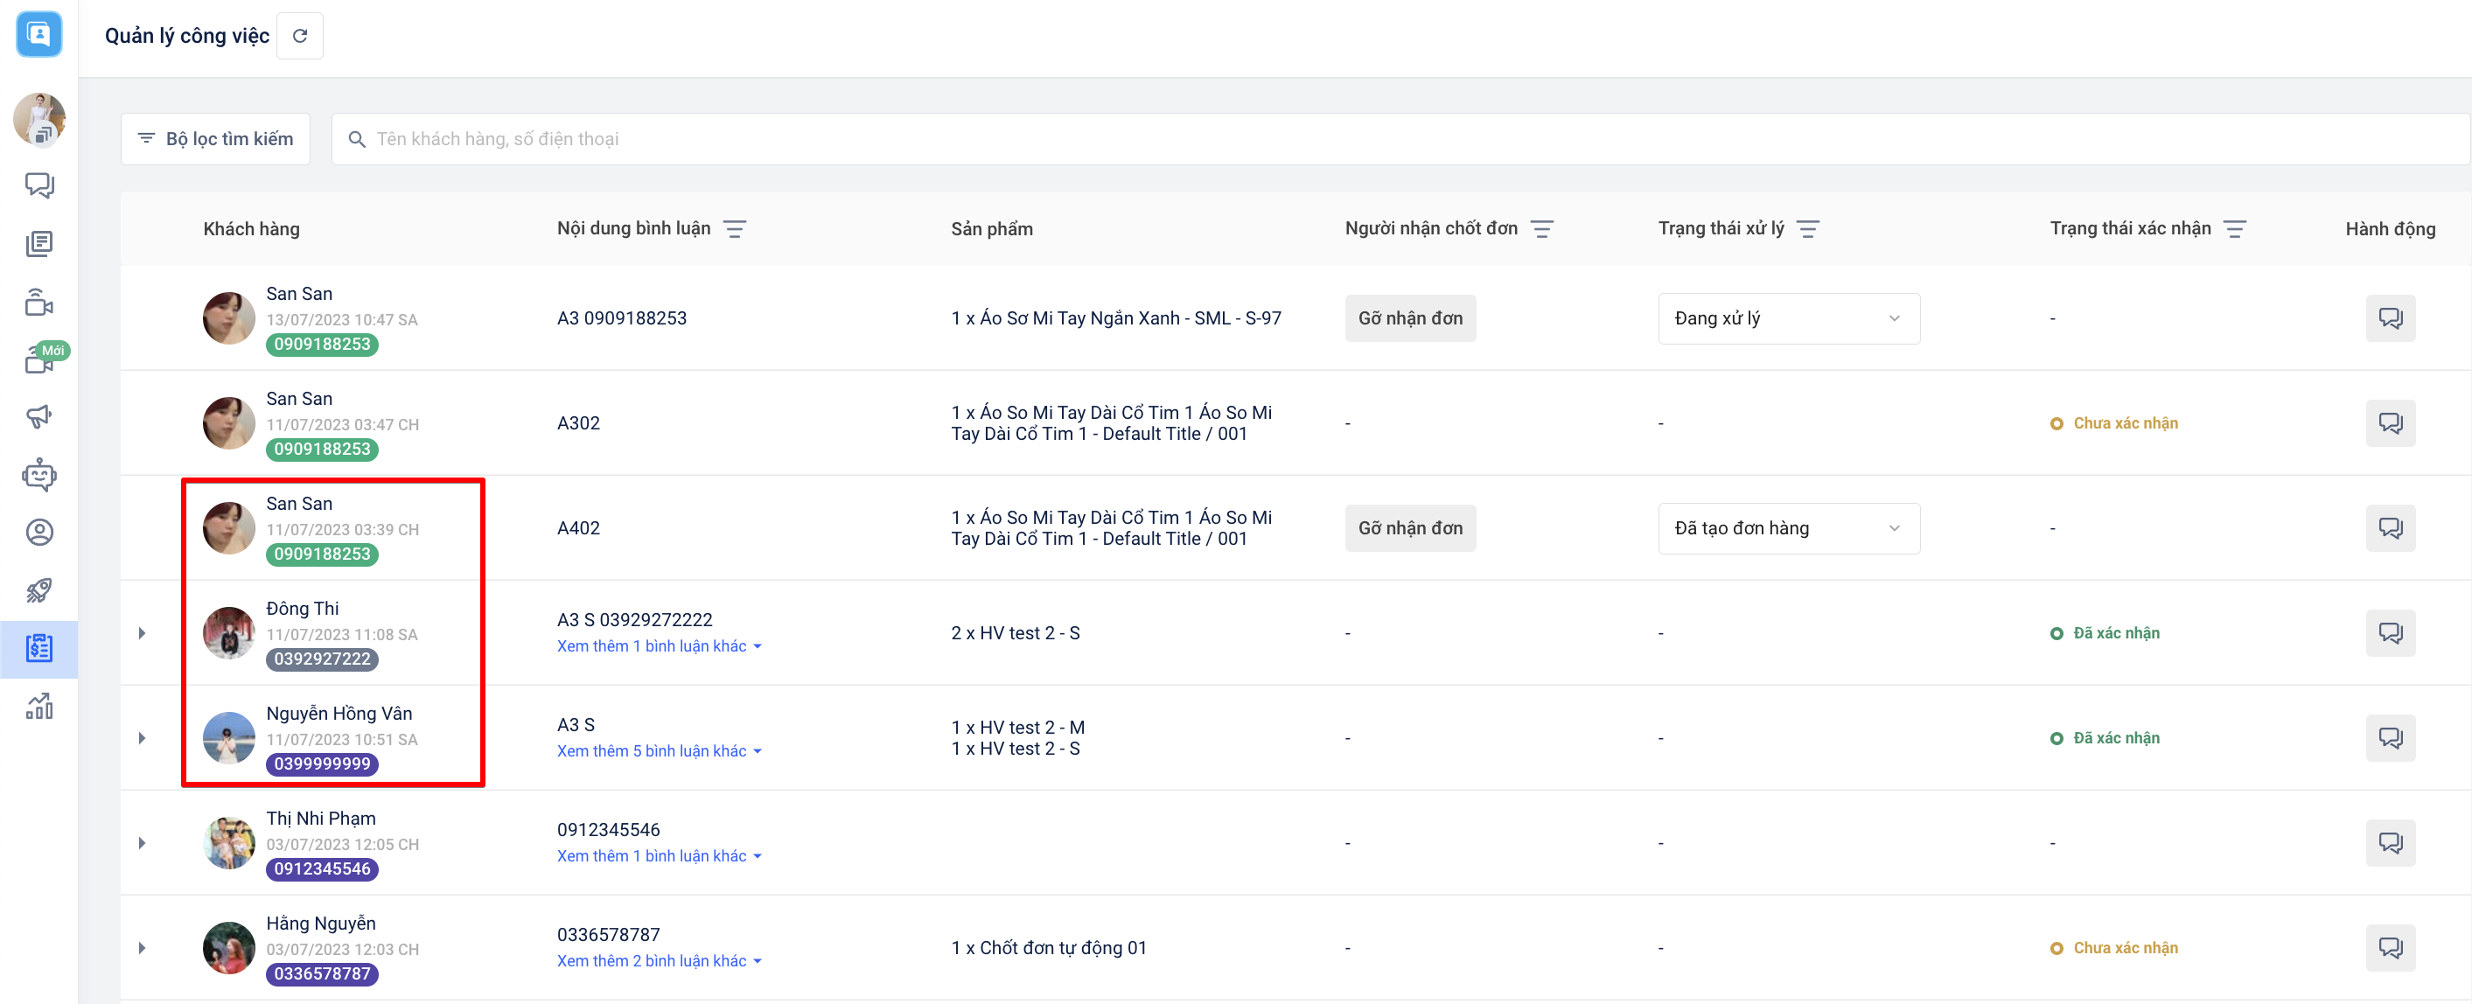Open the chat messages sidebar icon
The image size is (2472, 1004).
pyautogui.click(x=39, y=185)
